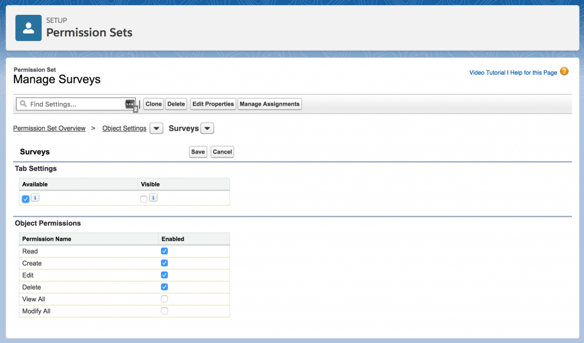Uncheck the Available tab setting checkbox
This screenshot has width=584, height=343.
pos(25,199)
